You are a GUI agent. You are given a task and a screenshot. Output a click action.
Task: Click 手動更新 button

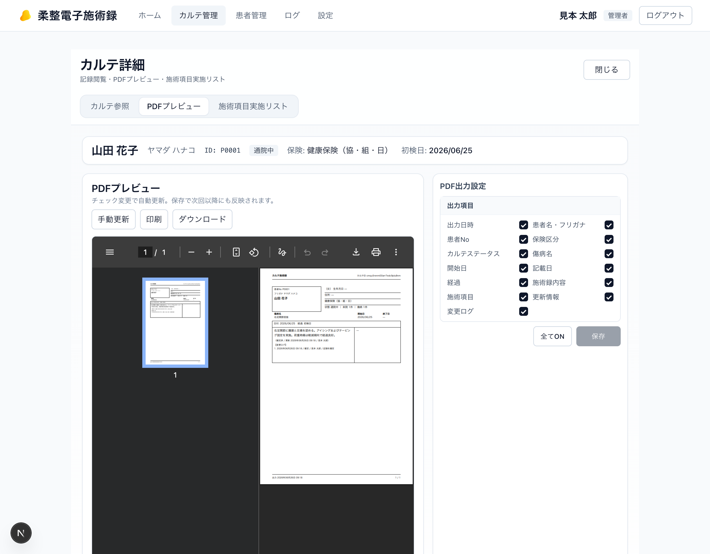point(113,219)
